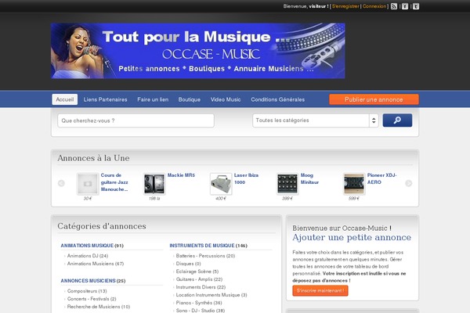The width and height of the screenshot is (470, 313).
Task: Open Video Music menu item
Action: coord(226,99)
